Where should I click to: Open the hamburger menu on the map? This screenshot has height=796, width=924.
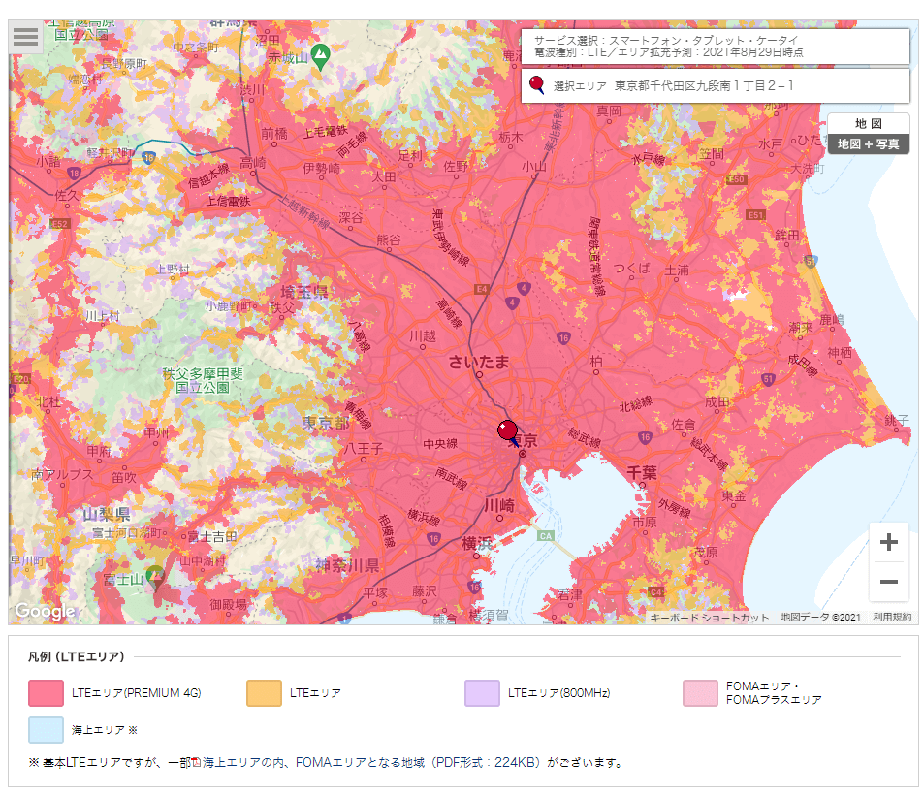click(25, 37)
